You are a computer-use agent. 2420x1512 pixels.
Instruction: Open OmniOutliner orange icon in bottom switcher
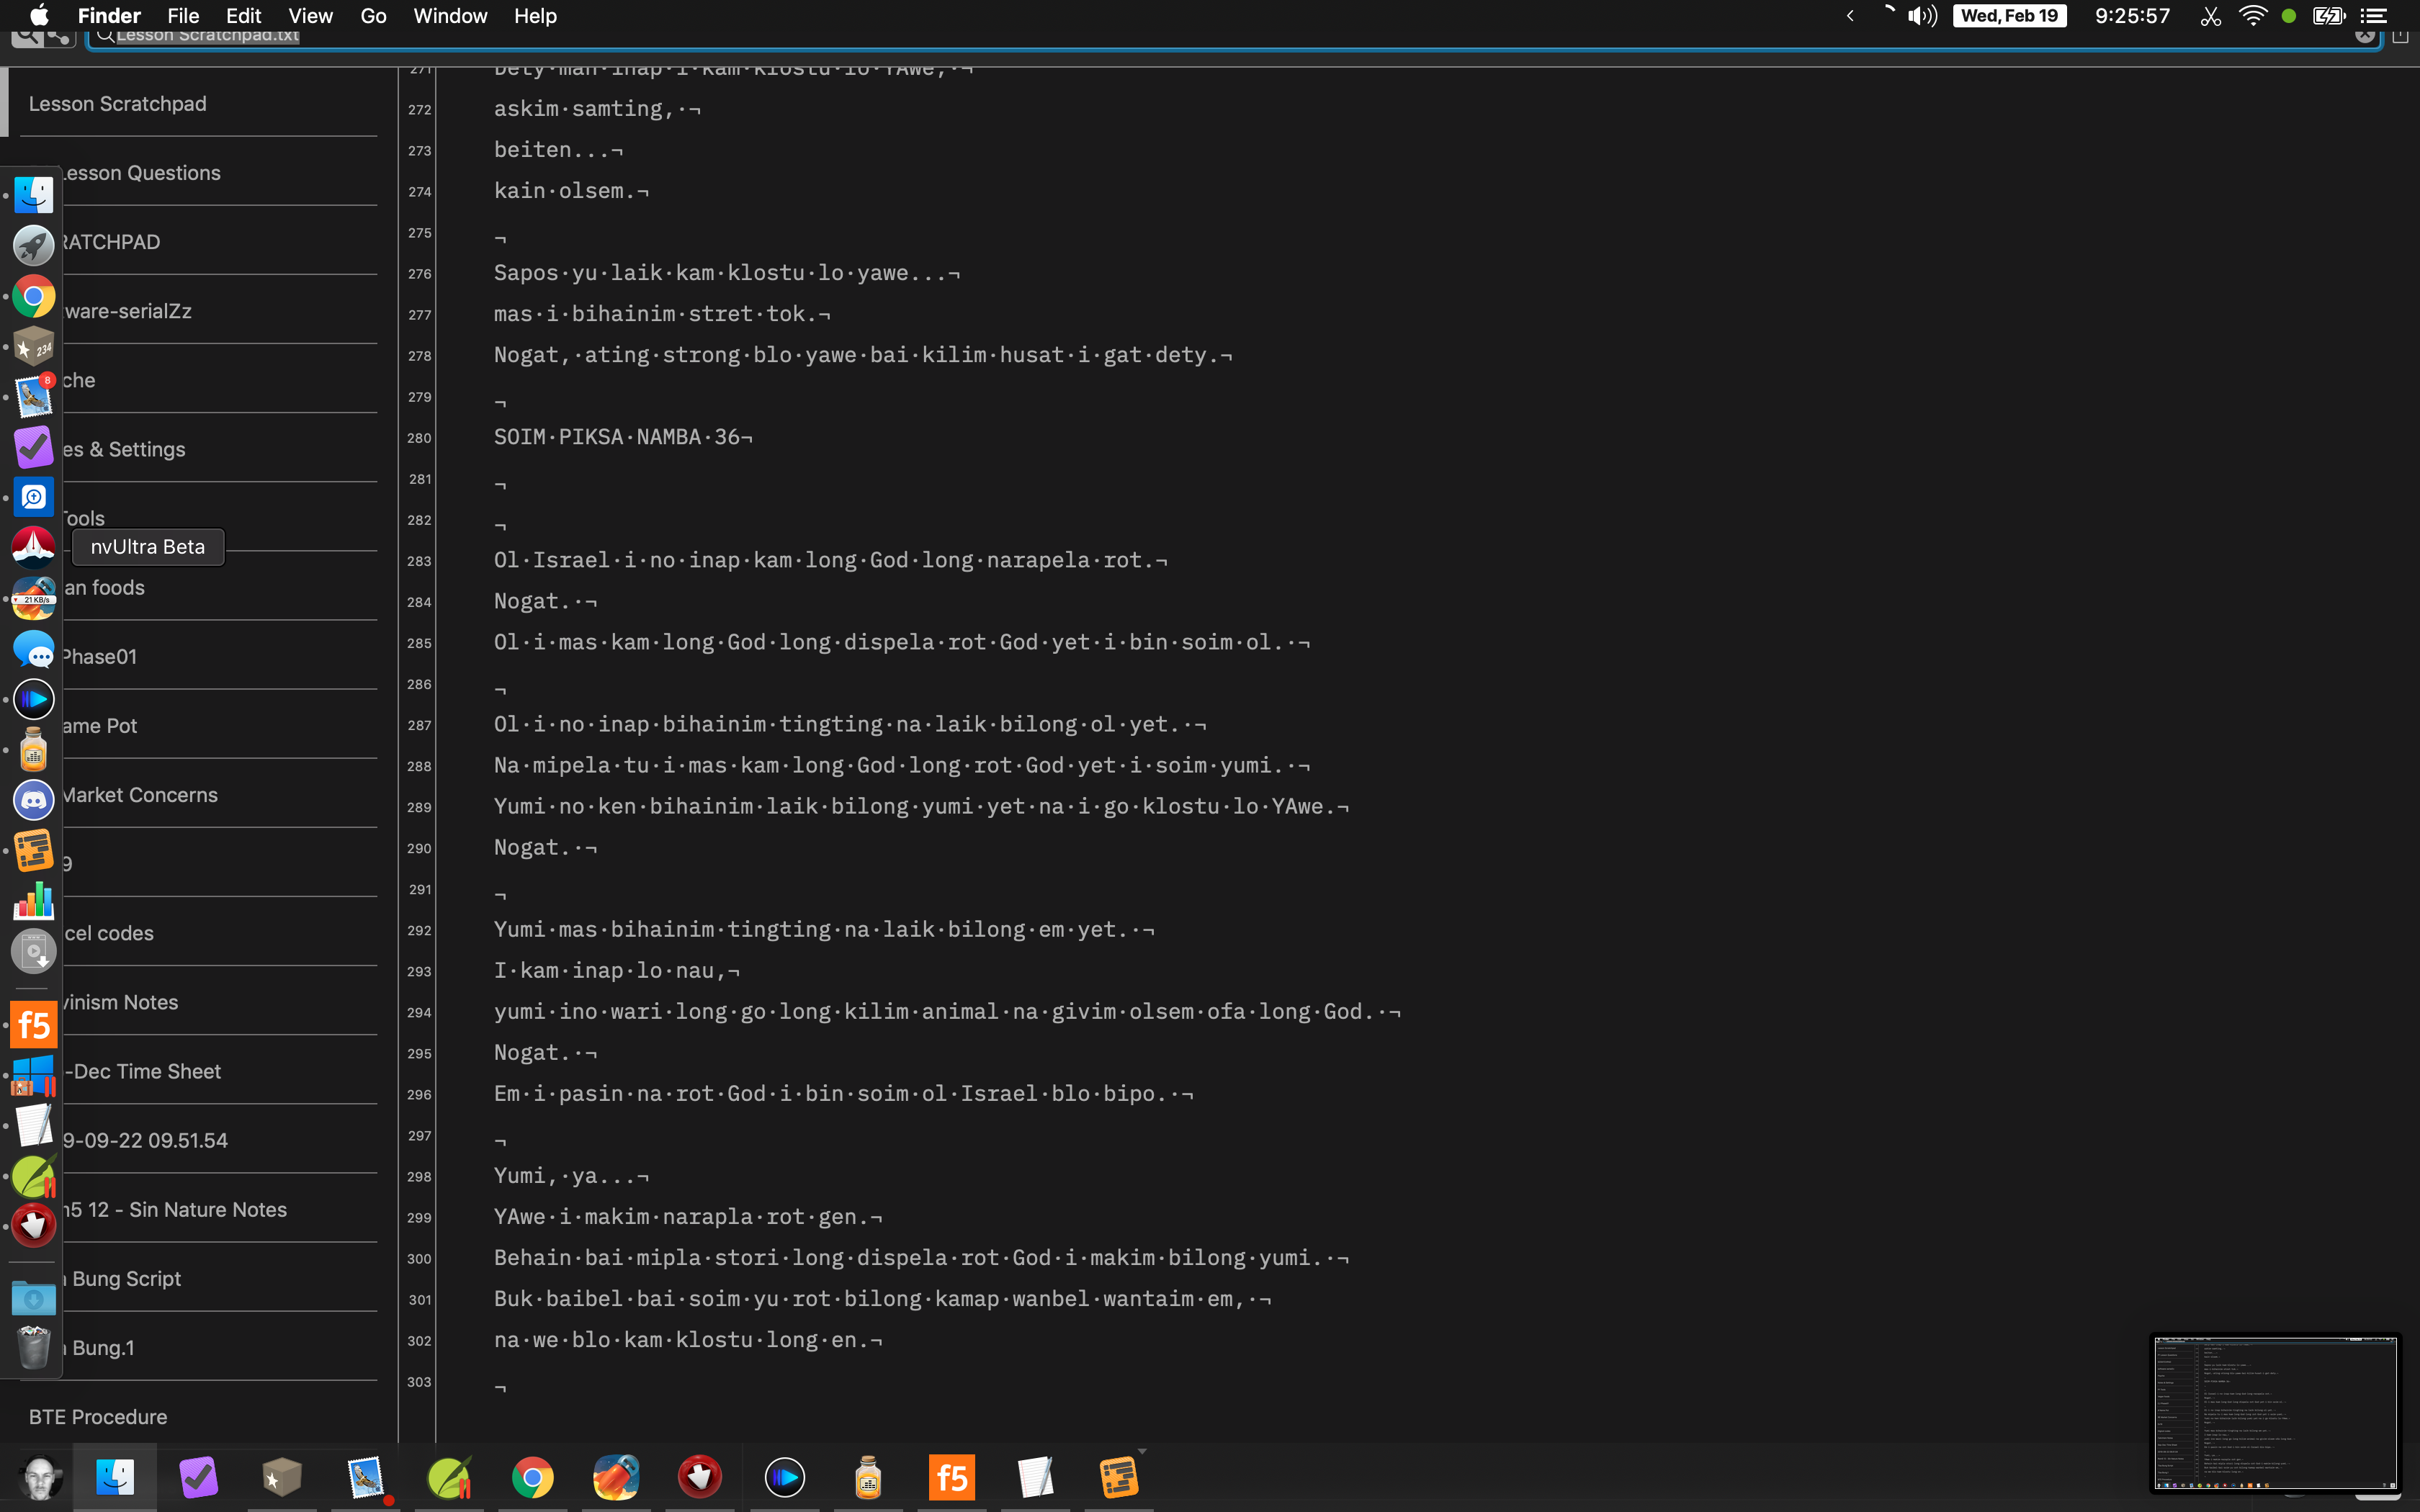(x=1119, y=1477)
